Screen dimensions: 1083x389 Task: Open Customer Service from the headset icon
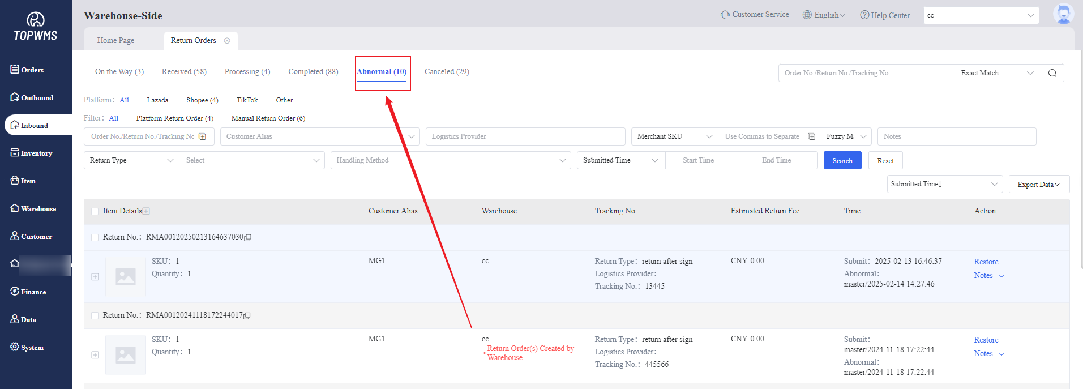pos(725,15)
